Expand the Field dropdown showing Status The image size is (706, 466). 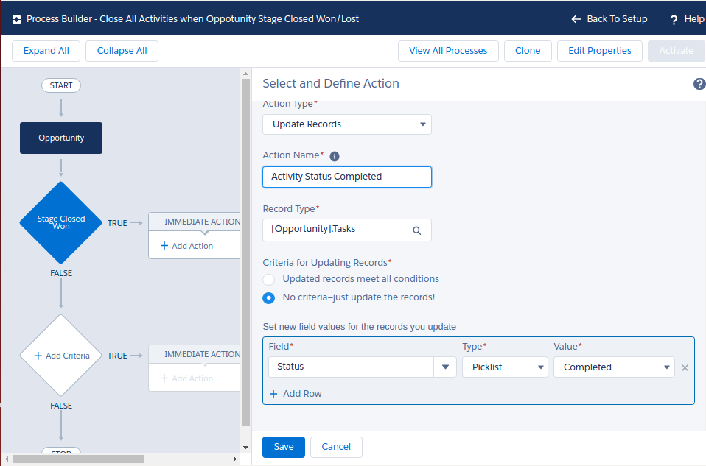pos(445,367)
